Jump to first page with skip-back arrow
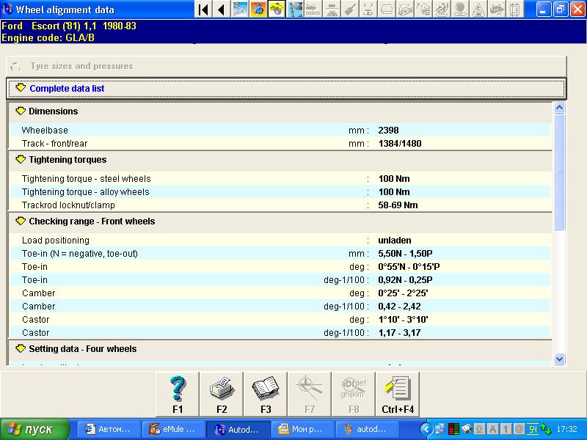 pos(203,10)
